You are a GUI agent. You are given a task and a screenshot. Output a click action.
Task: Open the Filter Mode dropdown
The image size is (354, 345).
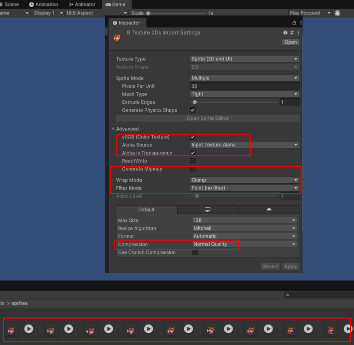[245, 188]
